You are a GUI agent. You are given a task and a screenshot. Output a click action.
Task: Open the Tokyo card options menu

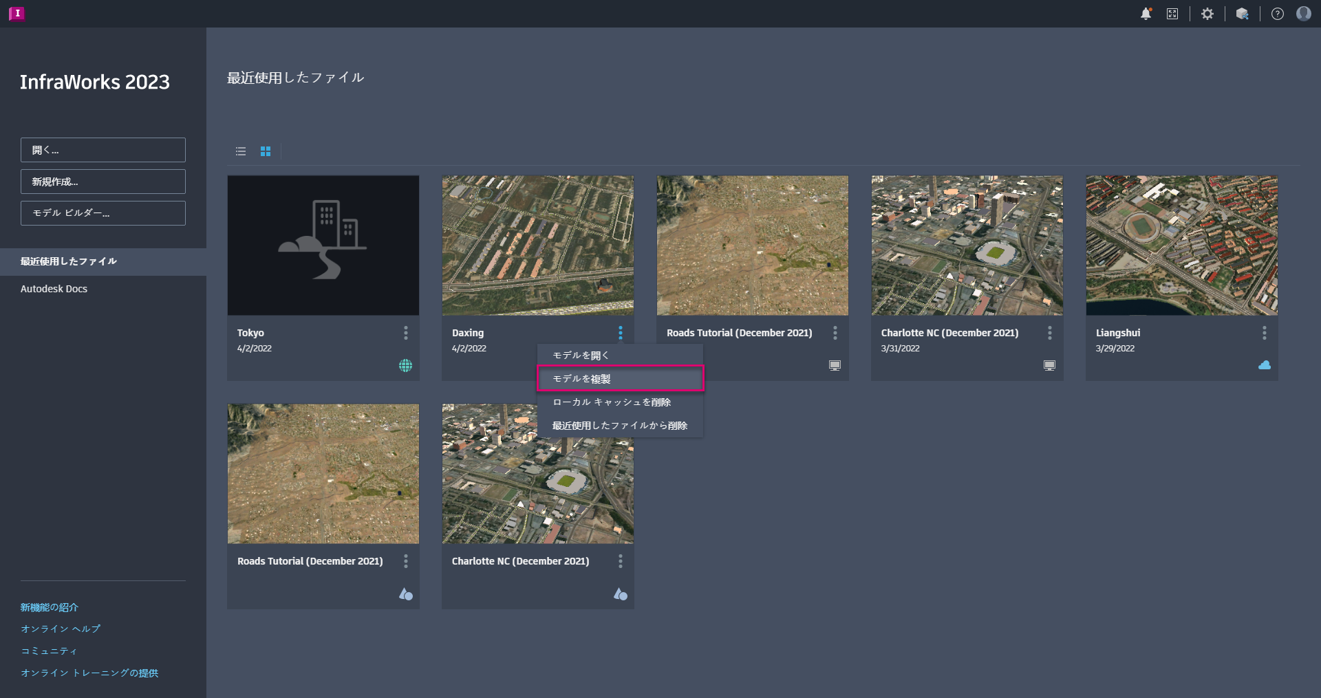pos(406,333)
